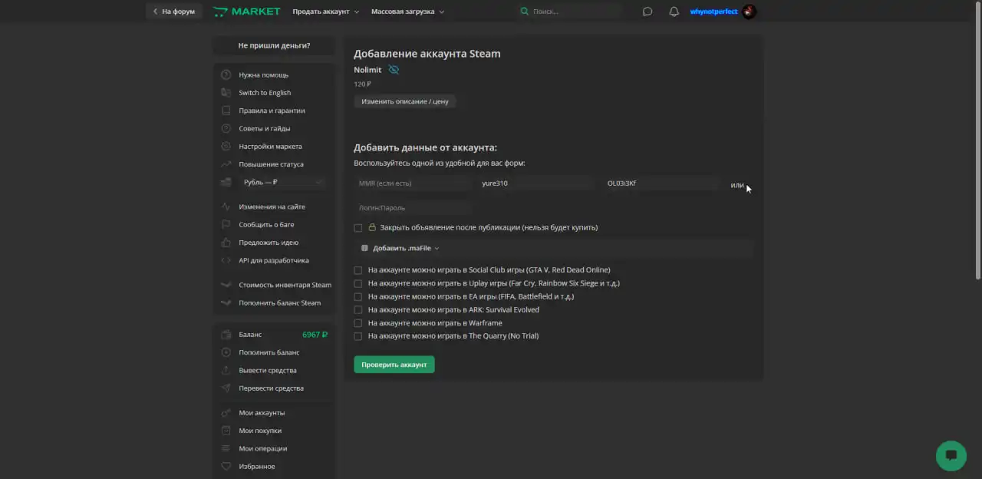Viewport: 982px width, 479px height.
Task: Click the green Проверить аккаунт button
Action: coord(394,365)
